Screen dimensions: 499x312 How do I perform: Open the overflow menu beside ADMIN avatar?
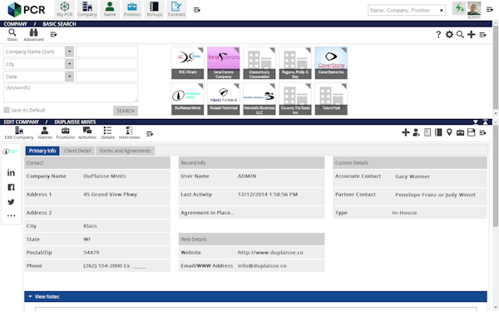pyautogui.click(x=490, y=10)
